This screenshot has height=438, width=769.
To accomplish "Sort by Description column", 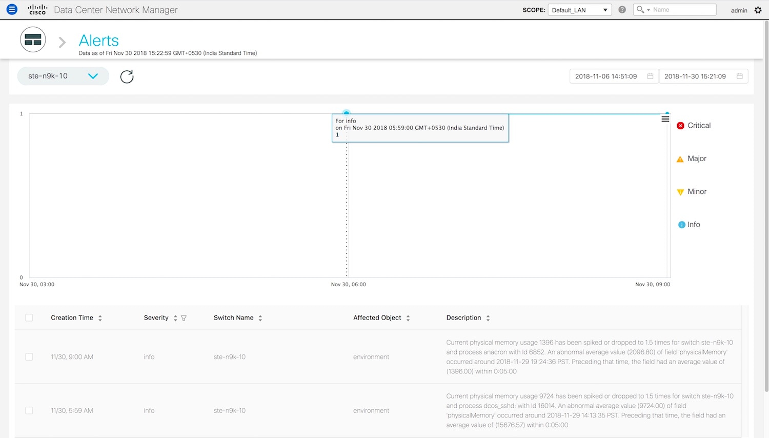I will coord(488,318).
